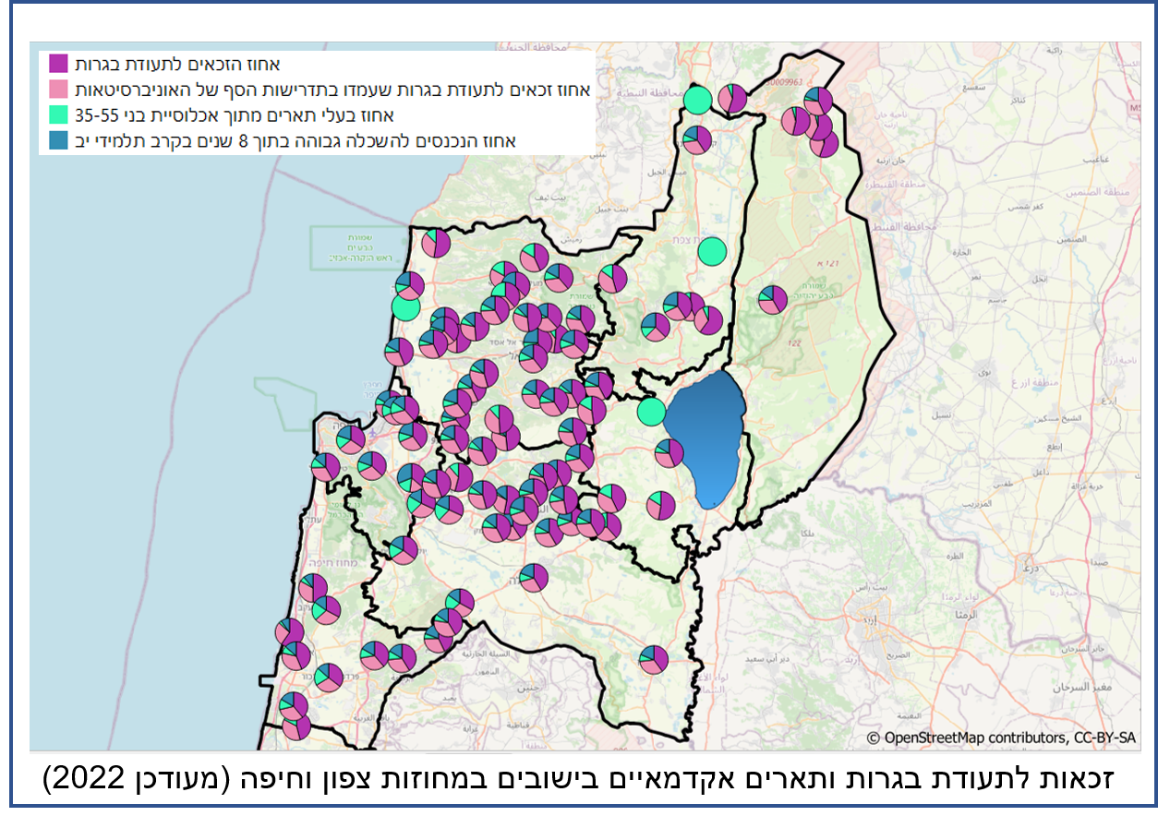The height and width of the screenshot is (816, 1158).
Task: Select the solid teal circle near 'צפת' label
Action: [x=712, y=250]
